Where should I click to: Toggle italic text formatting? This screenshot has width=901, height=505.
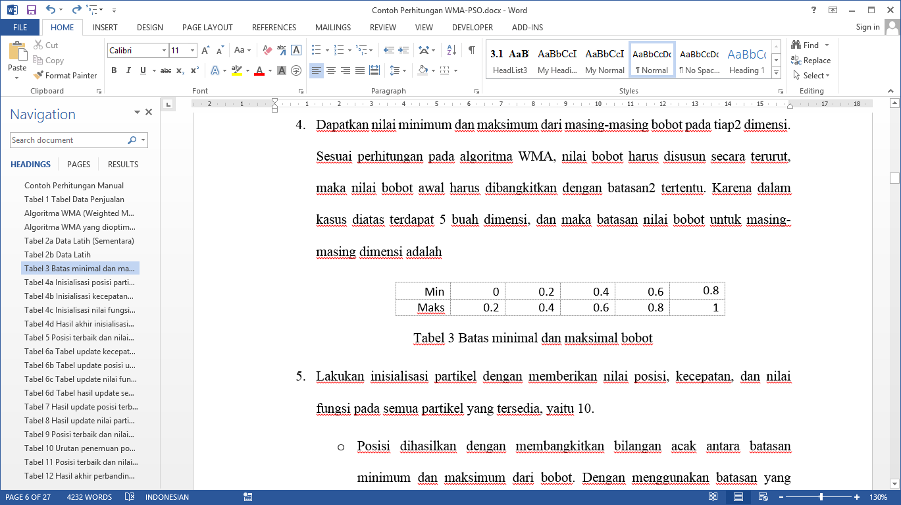point(128,70)
